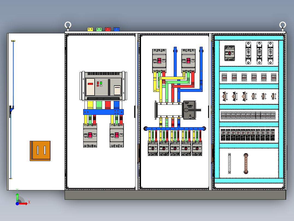Select upper-right moulded breaker in middle compartment

[188, 61]
